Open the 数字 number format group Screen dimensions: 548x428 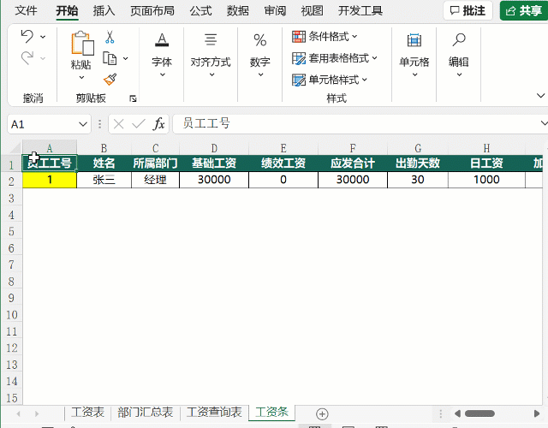click(x=260, y=55)
